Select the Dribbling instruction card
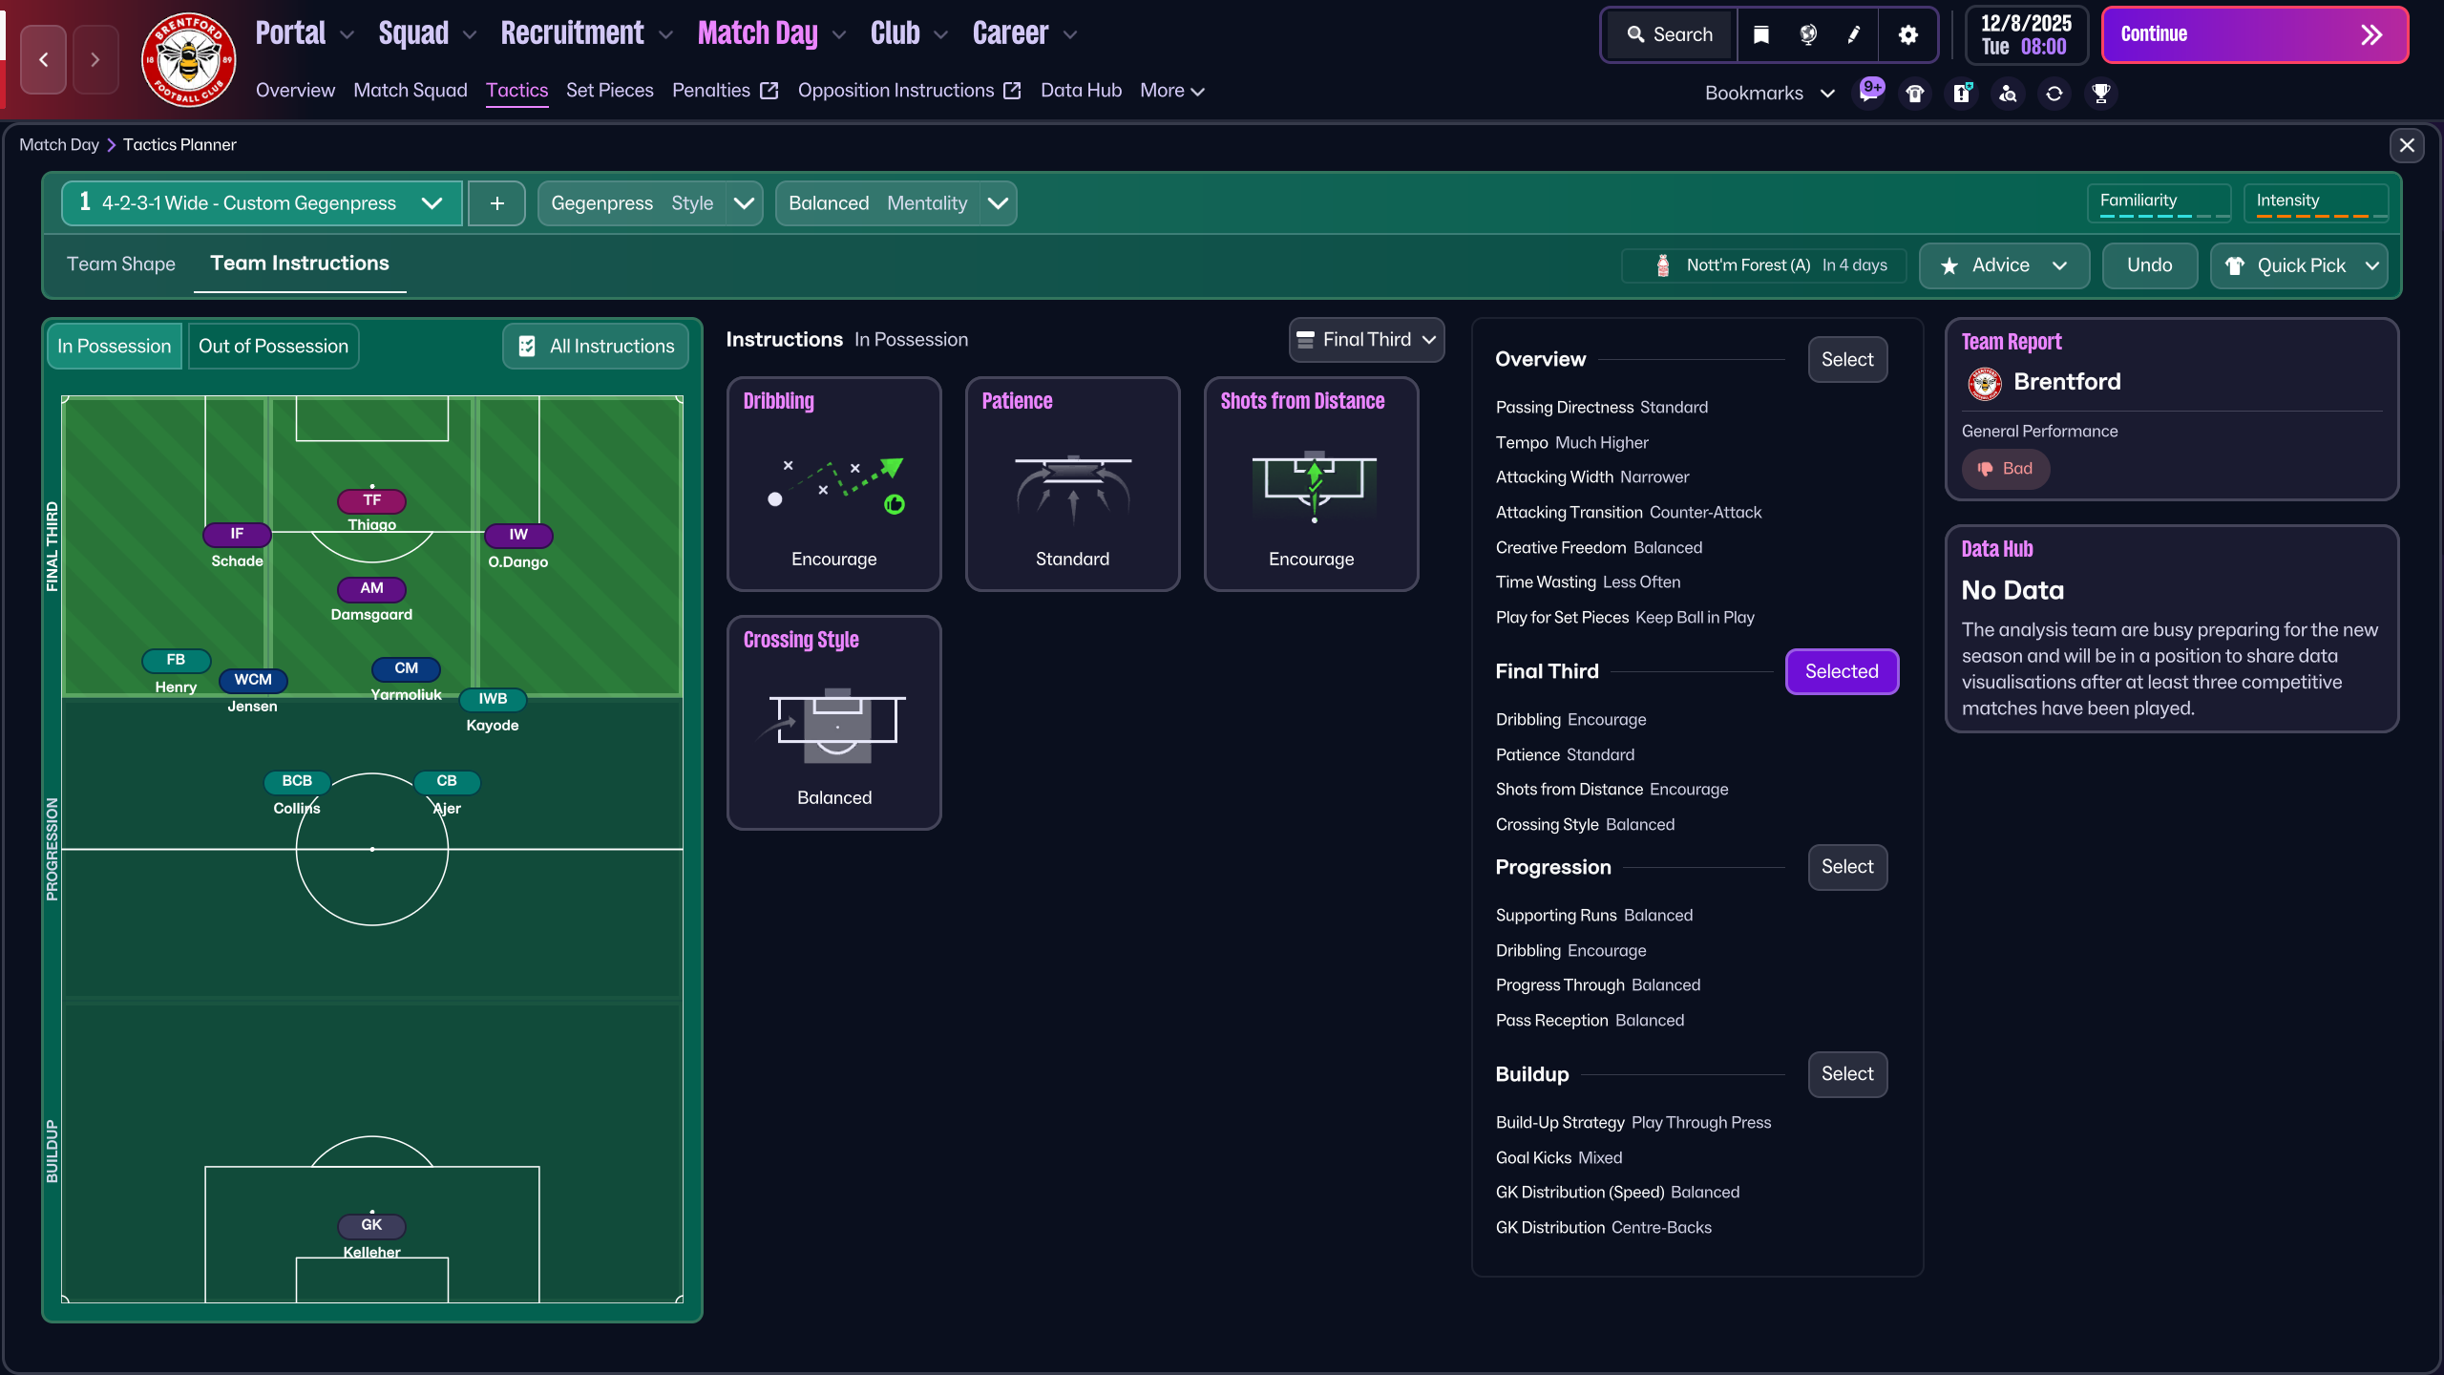 [834, 484]
